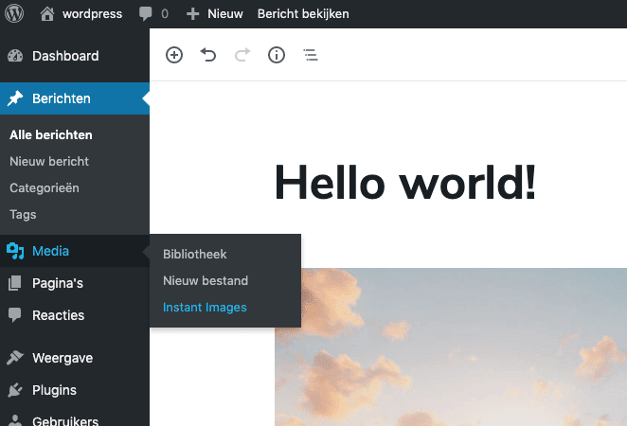Image resolution: width=627 pixels, height=426 pixels.
Task: Open Nieuw bericht submenu
Action: tap(49, 162)
